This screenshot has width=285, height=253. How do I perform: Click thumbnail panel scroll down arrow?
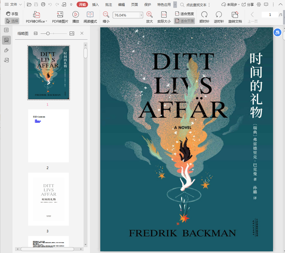coord(86,245)
